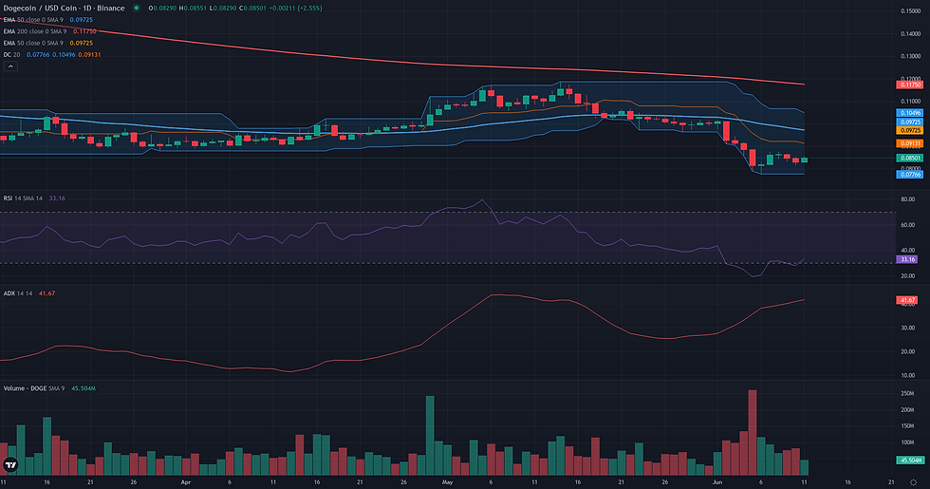Screen dimensions: 930x489
Task: Select the EMA 50 legend with orange value
Action: 48,43
